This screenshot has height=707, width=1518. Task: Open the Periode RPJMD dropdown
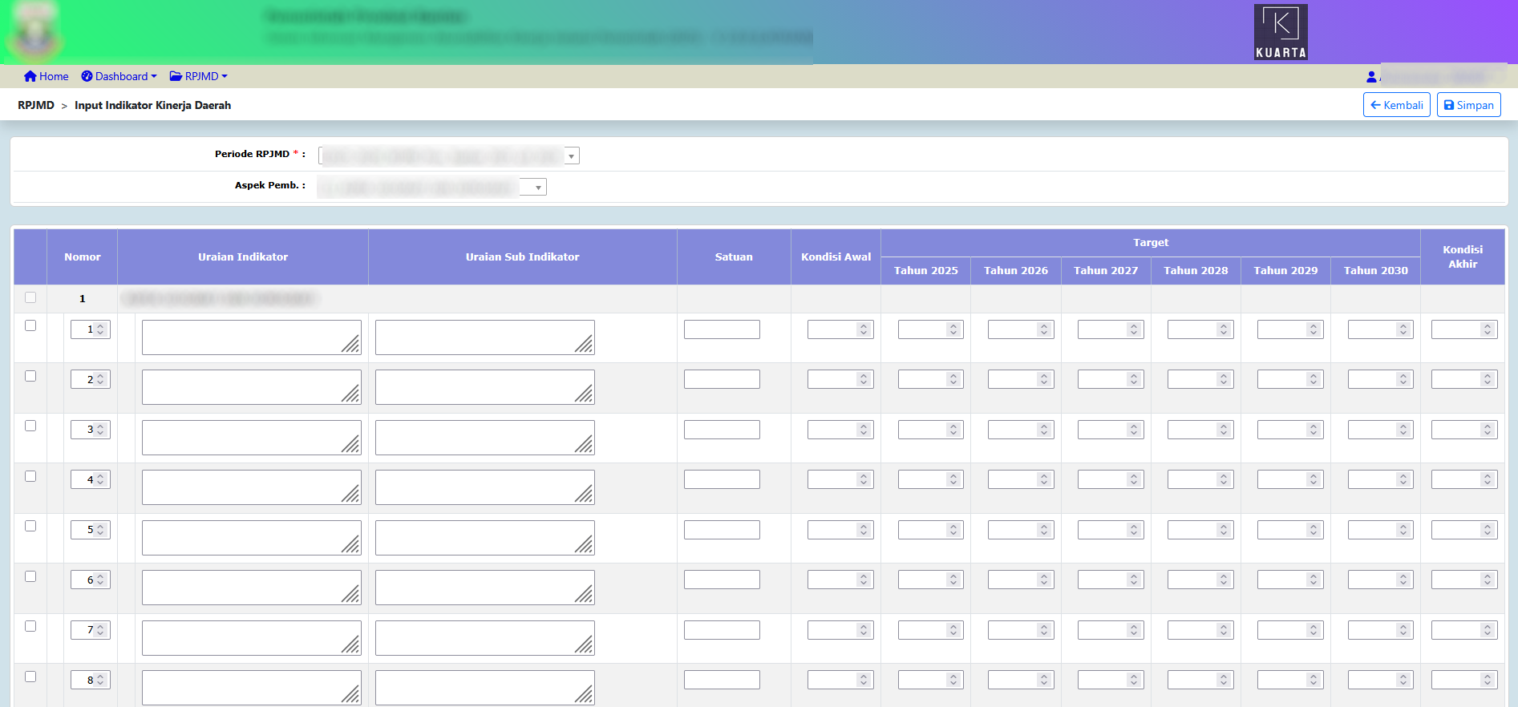[x=571, y=156]
